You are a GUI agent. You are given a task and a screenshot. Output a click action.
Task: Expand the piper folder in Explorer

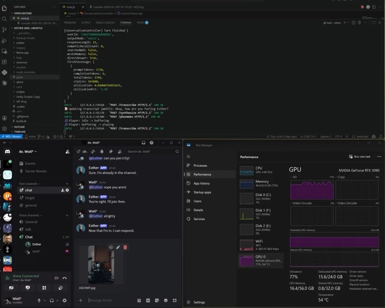coord(20,77)
